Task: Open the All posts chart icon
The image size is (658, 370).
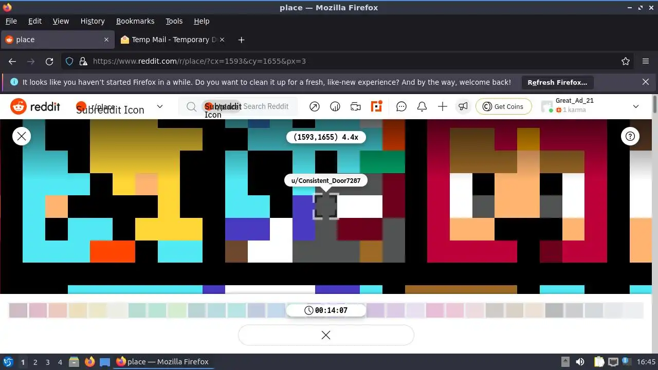Action: click(335, 106)
